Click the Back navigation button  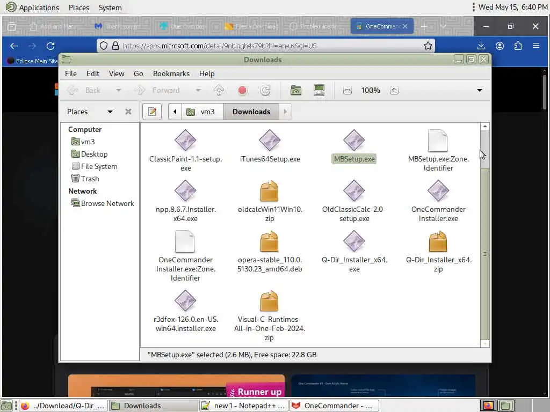(84, 90)
